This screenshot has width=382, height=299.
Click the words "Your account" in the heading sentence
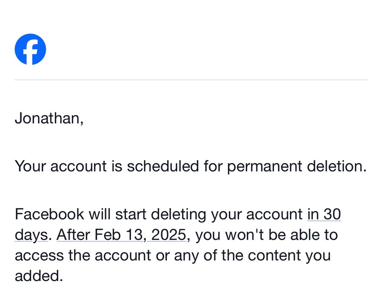coord(61,166)
